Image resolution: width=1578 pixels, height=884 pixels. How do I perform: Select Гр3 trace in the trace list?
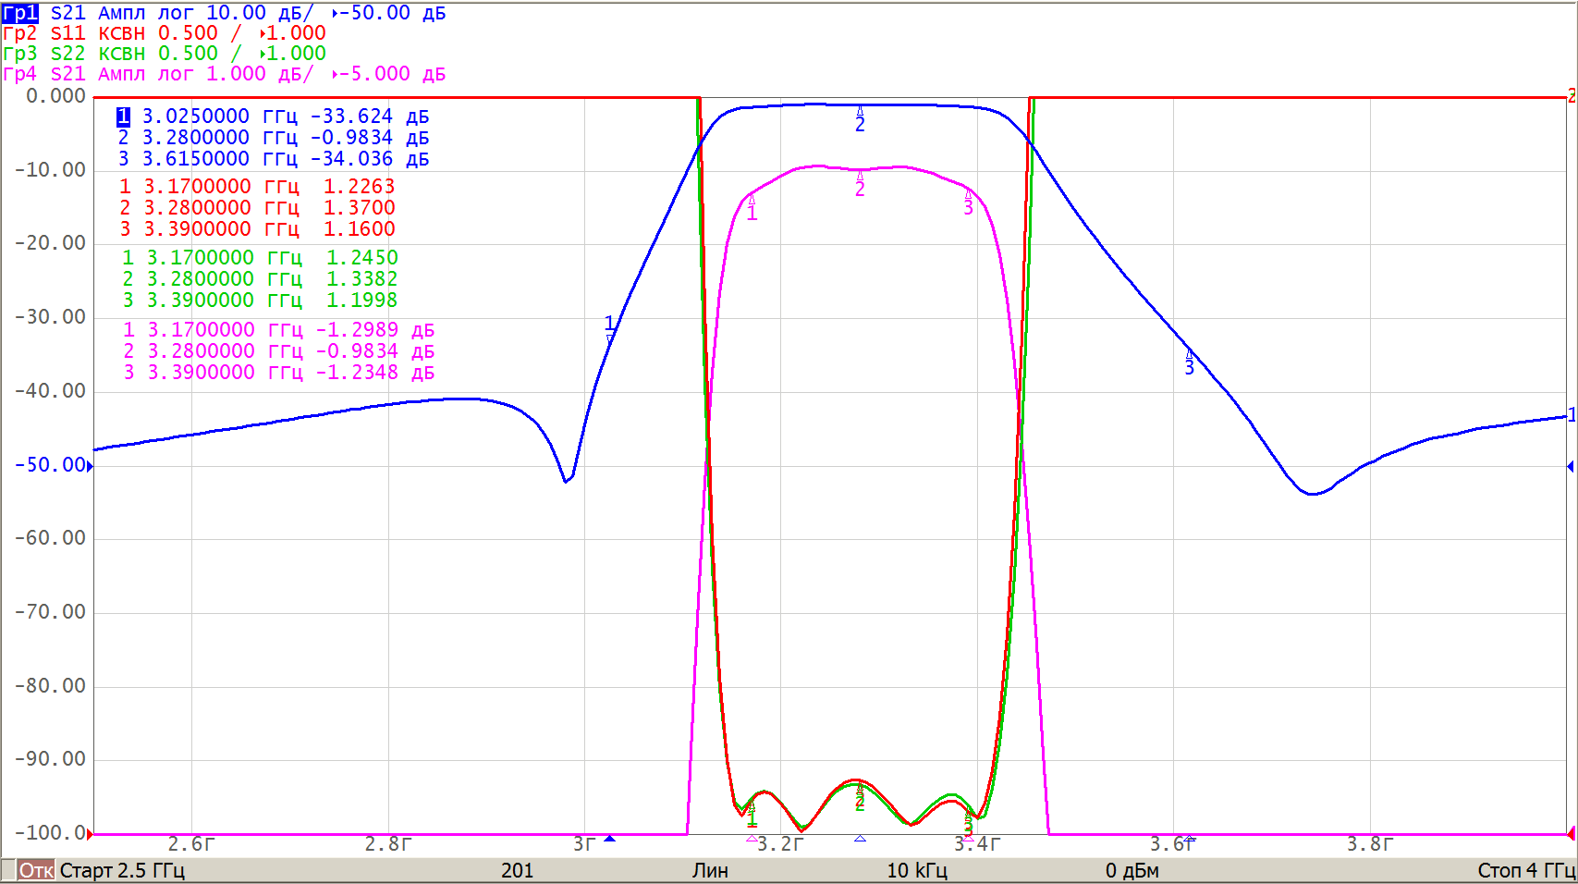pos(20,54)
